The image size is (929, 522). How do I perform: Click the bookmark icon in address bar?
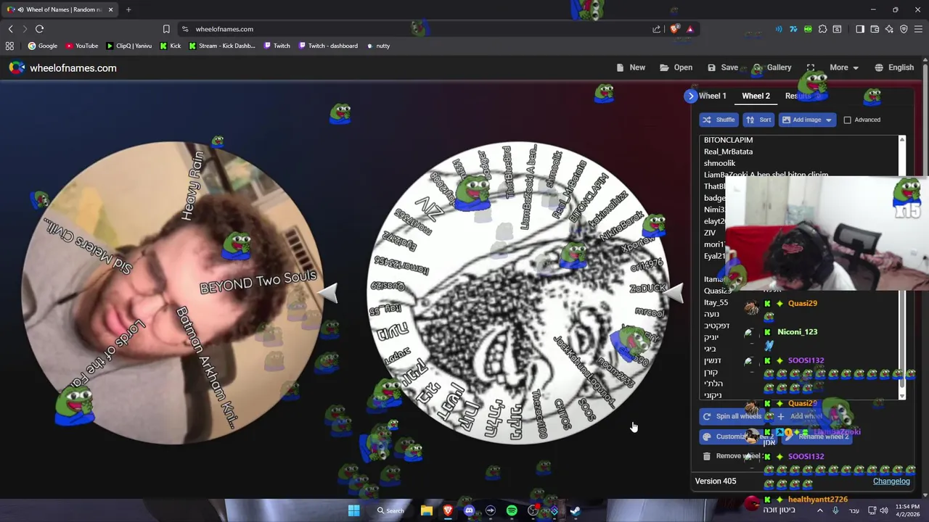(166, 29)
